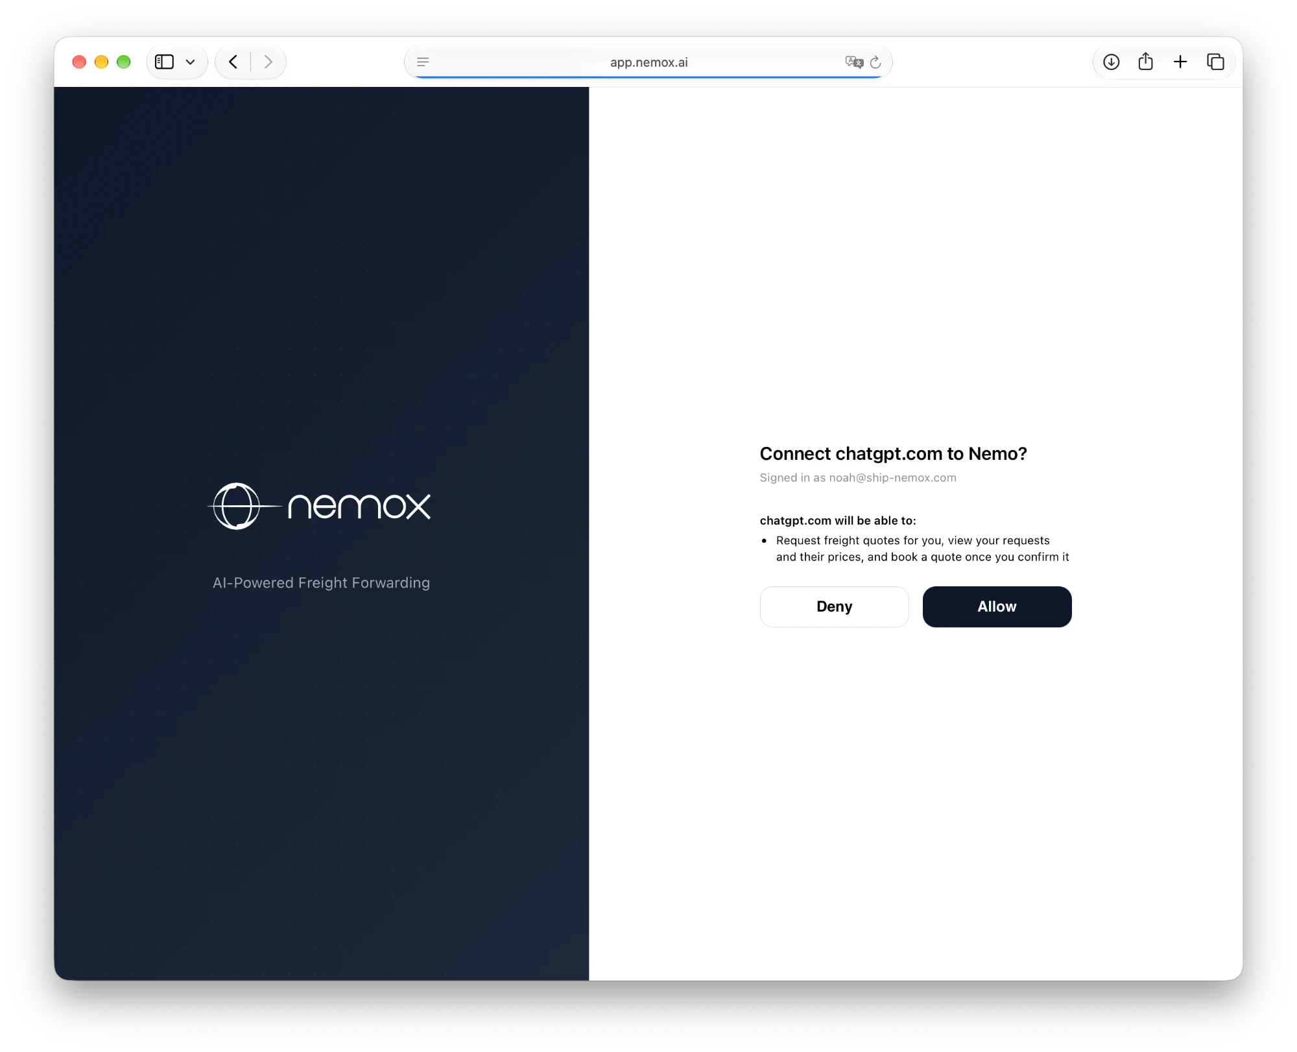Open the sidebar tab group dropdown chevron
Viewport: 1297px width, 1052px height.
pyautogui.click(x=190, y=62)
